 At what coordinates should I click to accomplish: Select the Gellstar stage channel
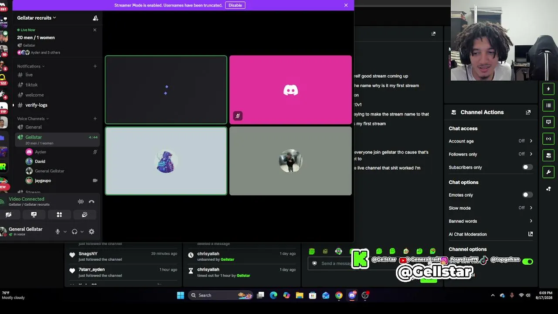point(57,140)
